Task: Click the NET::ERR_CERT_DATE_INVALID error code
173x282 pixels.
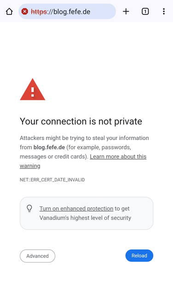Action: (x=52, y=180)
